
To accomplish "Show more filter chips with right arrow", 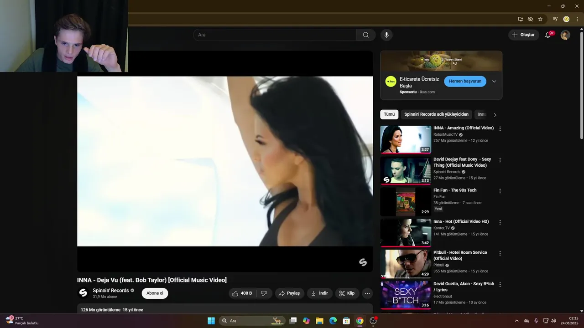I will pos(495,115).
